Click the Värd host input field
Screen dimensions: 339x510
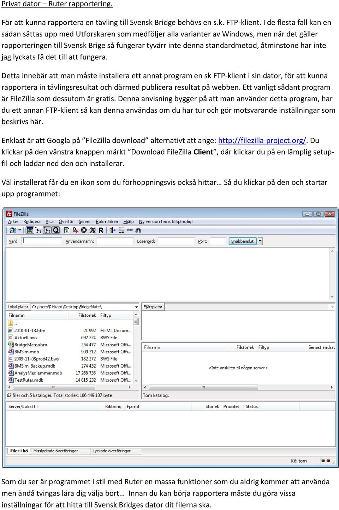[x=42, y=241]
